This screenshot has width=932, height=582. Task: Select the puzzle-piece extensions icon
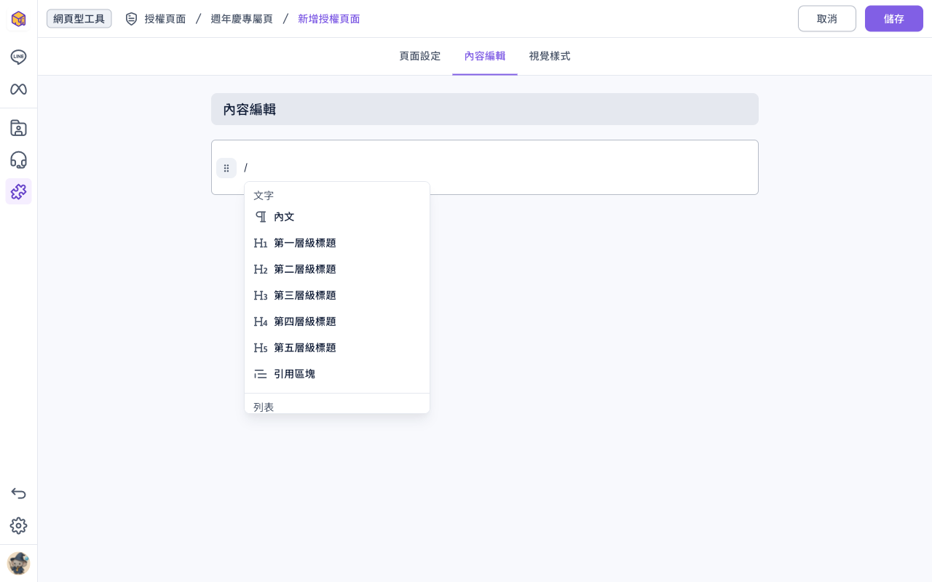[18, 191]
